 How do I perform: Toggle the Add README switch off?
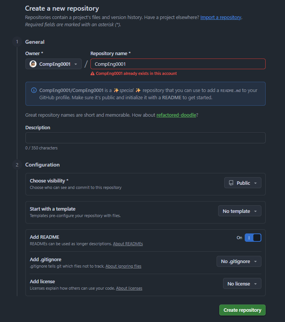pyautogui.click(x=253, y=238)
